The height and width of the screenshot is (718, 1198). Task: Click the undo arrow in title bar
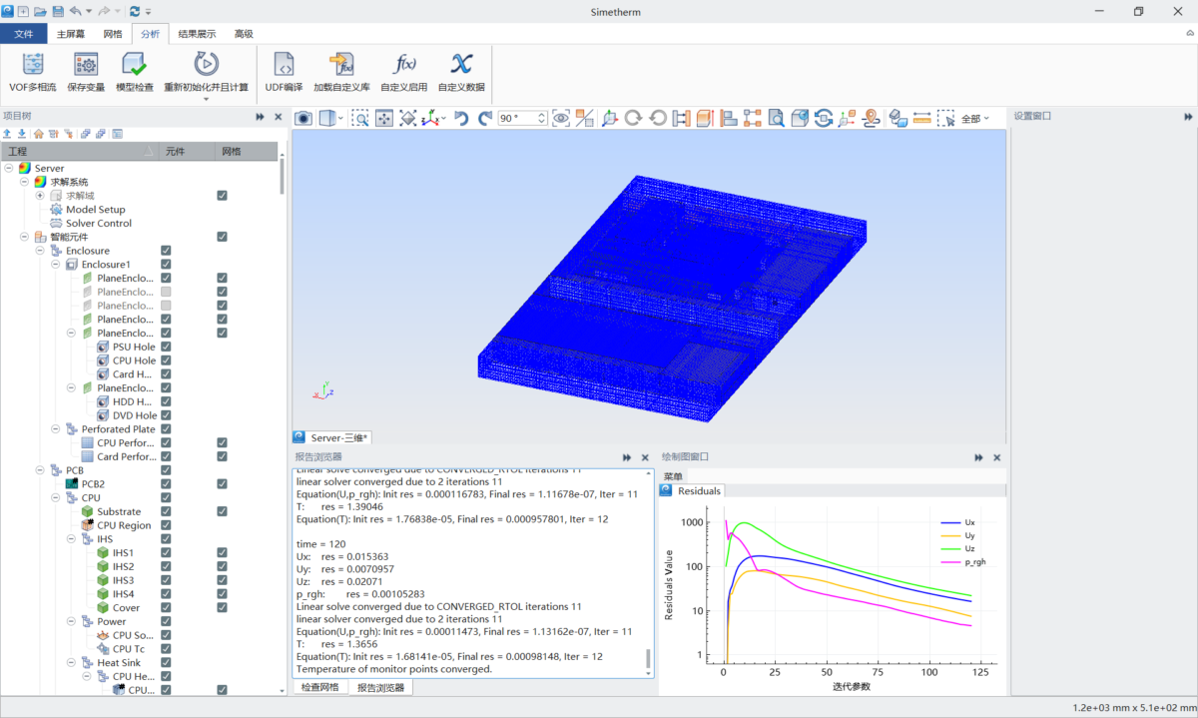(75, 11)
